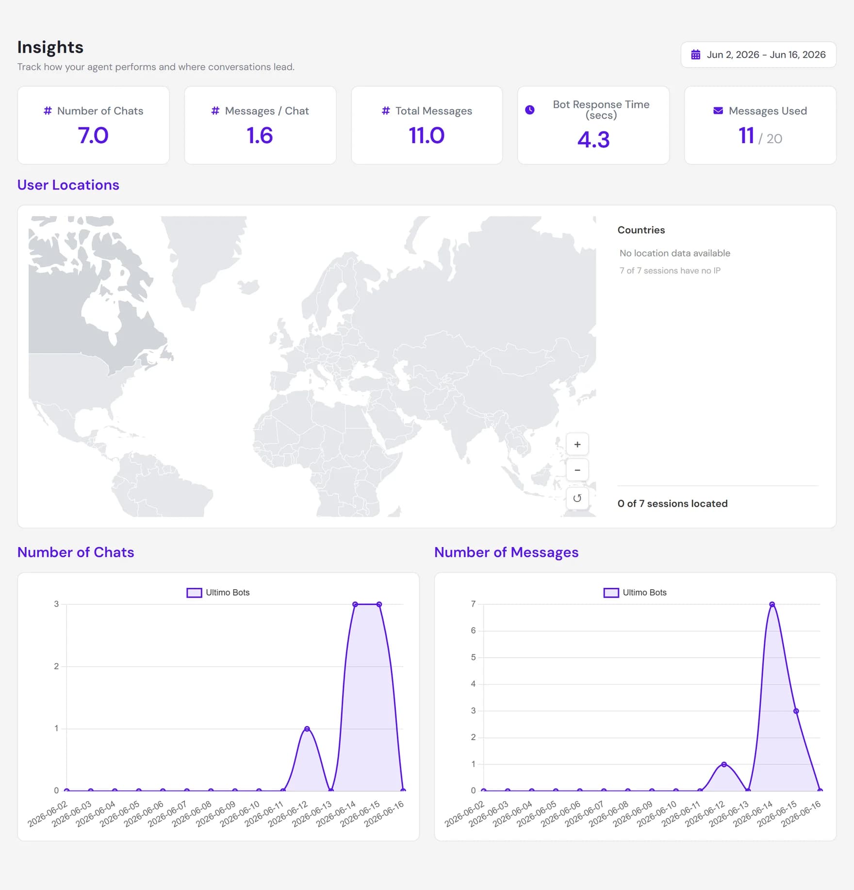
Task: Select the 11.0 Total Messages value
Action: coord(427,135)
